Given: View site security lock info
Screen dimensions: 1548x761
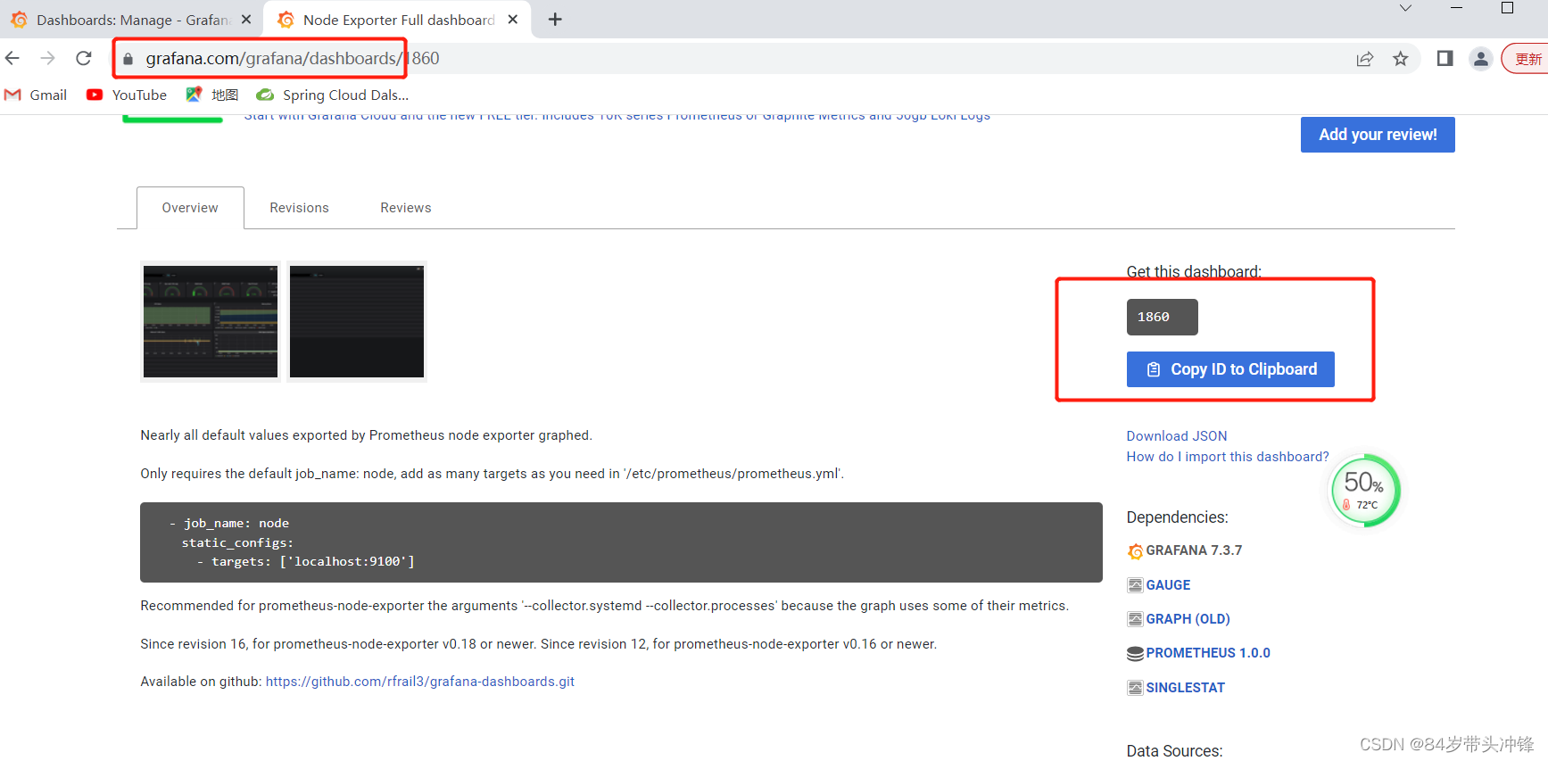Looking at the screenshot, I should [128, 59].
